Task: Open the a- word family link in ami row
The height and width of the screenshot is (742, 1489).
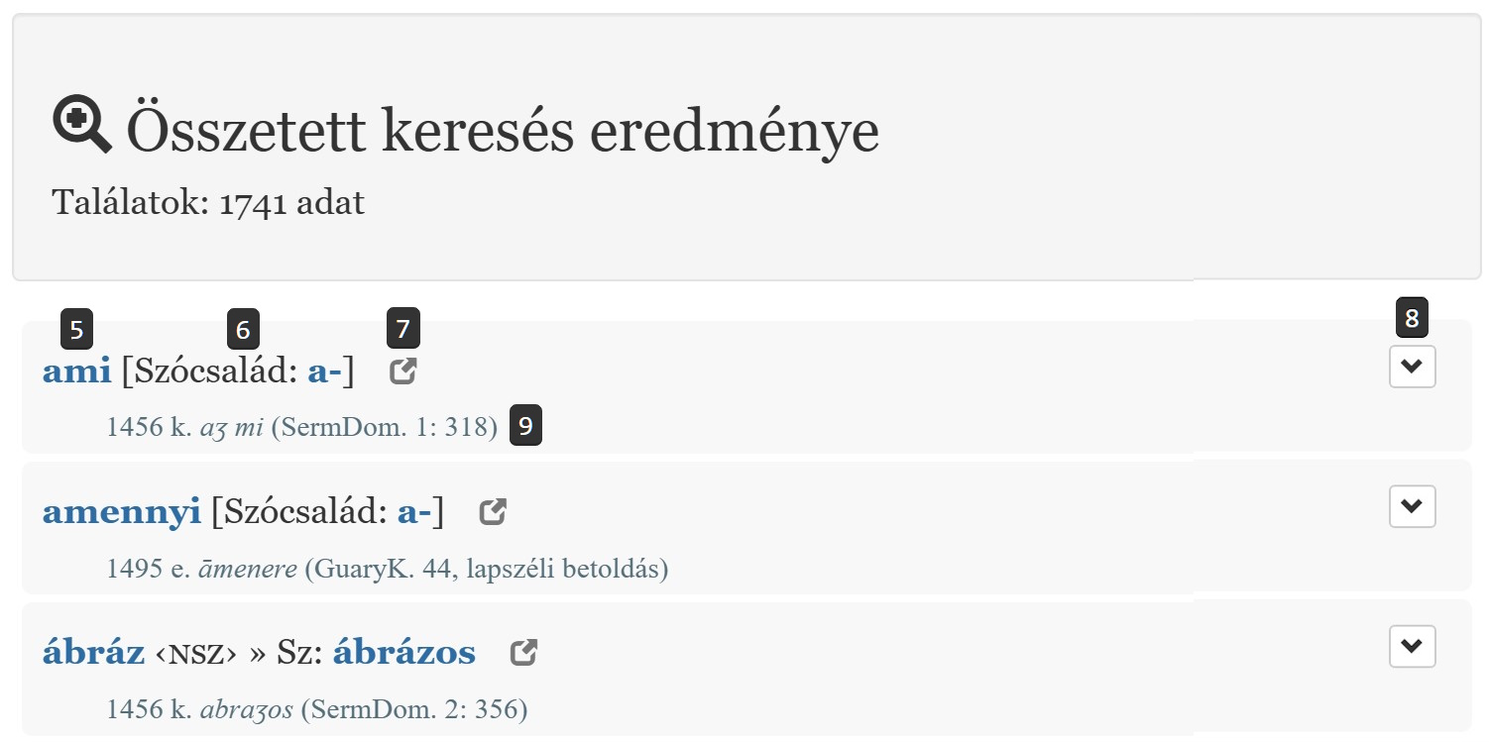Action: tap(325, 371)
